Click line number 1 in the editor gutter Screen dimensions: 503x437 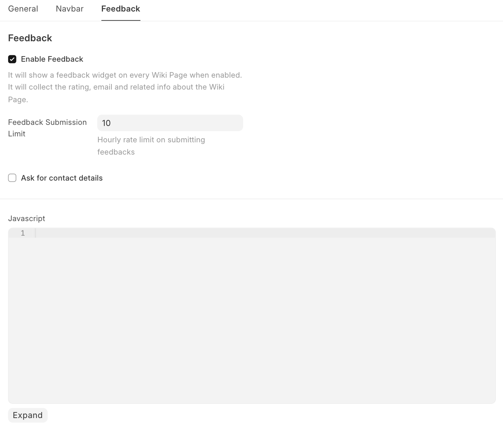pos(23,233)
